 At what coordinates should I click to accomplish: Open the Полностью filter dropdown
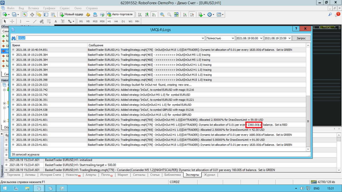click(x=220, y=38)
